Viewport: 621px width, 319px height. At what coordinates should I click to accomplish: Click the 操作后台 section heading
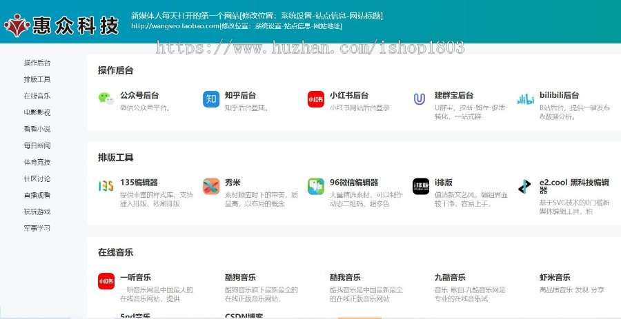point(116,71)
